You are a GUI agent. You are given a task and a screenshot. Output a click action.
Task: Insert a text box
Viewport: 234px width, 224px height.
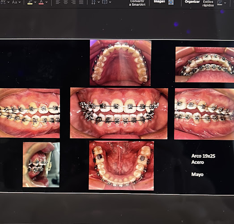pyautogui.click(x=171, y=2)
